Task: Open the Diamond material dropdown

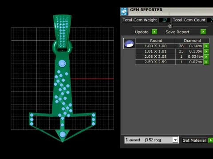Action: (x=175, y=140)
